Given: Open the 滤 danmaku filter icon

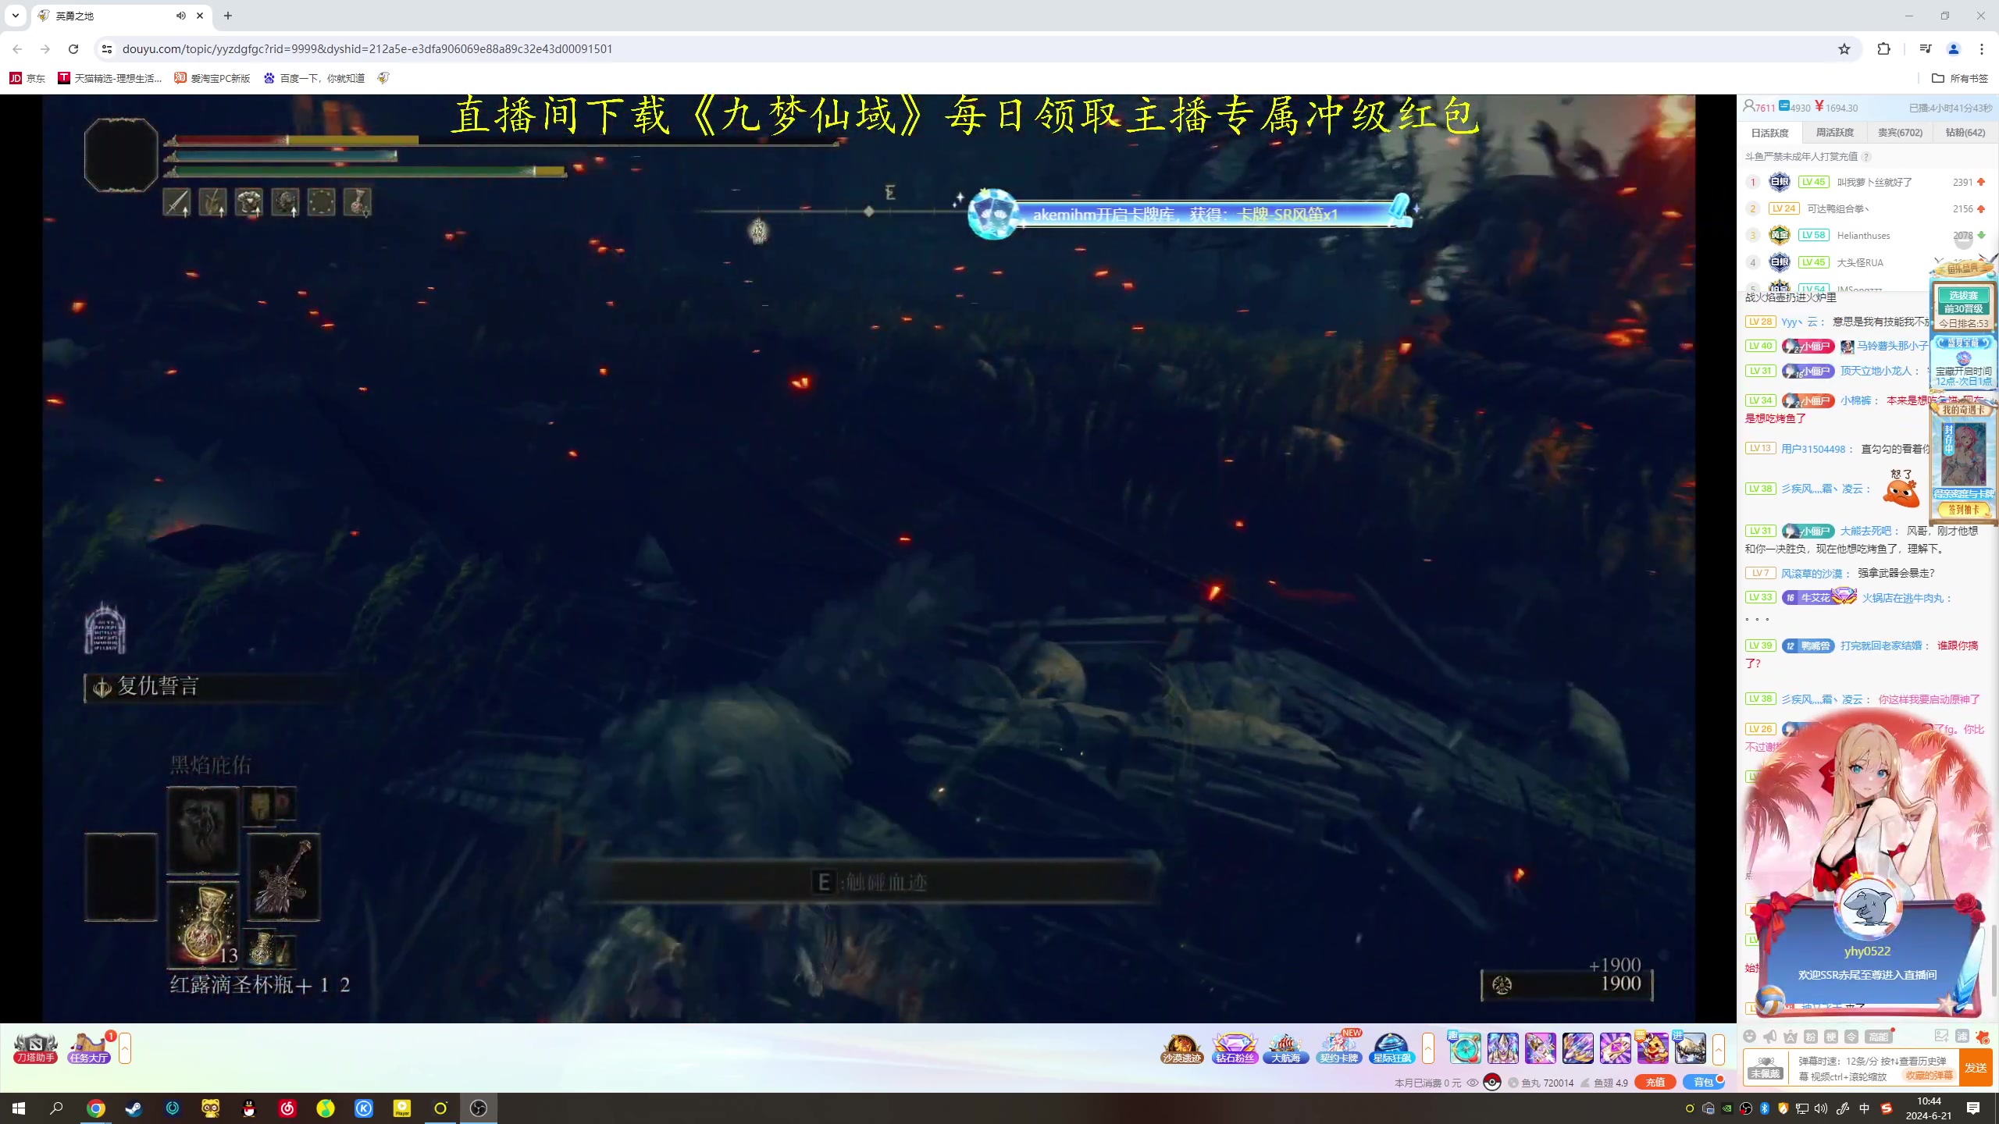Looking at the screenshot, I should [x=1962, y=1036].
